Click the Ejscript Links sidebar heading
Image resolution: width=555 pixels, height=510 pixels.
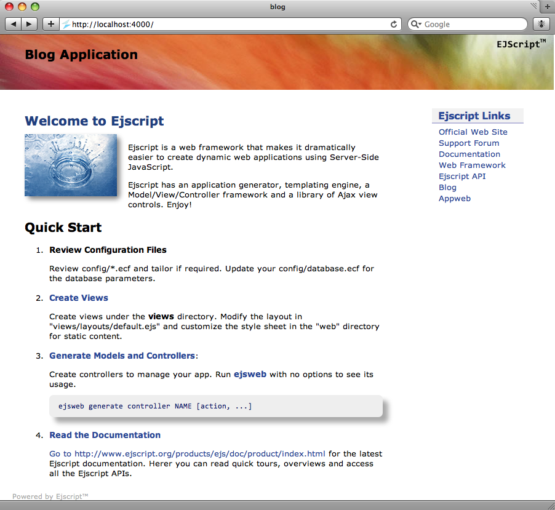(474, 116)
